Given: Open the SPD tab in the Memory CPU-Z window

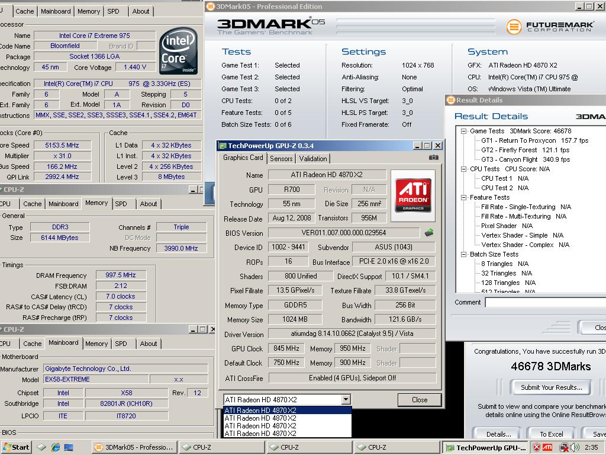Looking at the screenshot, I should (121, 204).
